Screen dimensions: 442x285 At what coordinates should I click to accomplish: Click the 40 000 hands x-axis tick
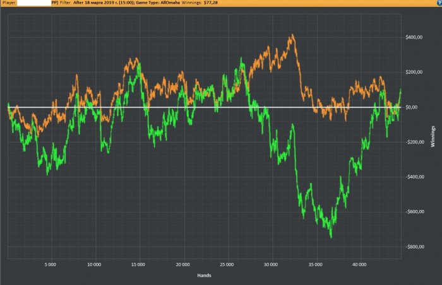coord(359,265)
